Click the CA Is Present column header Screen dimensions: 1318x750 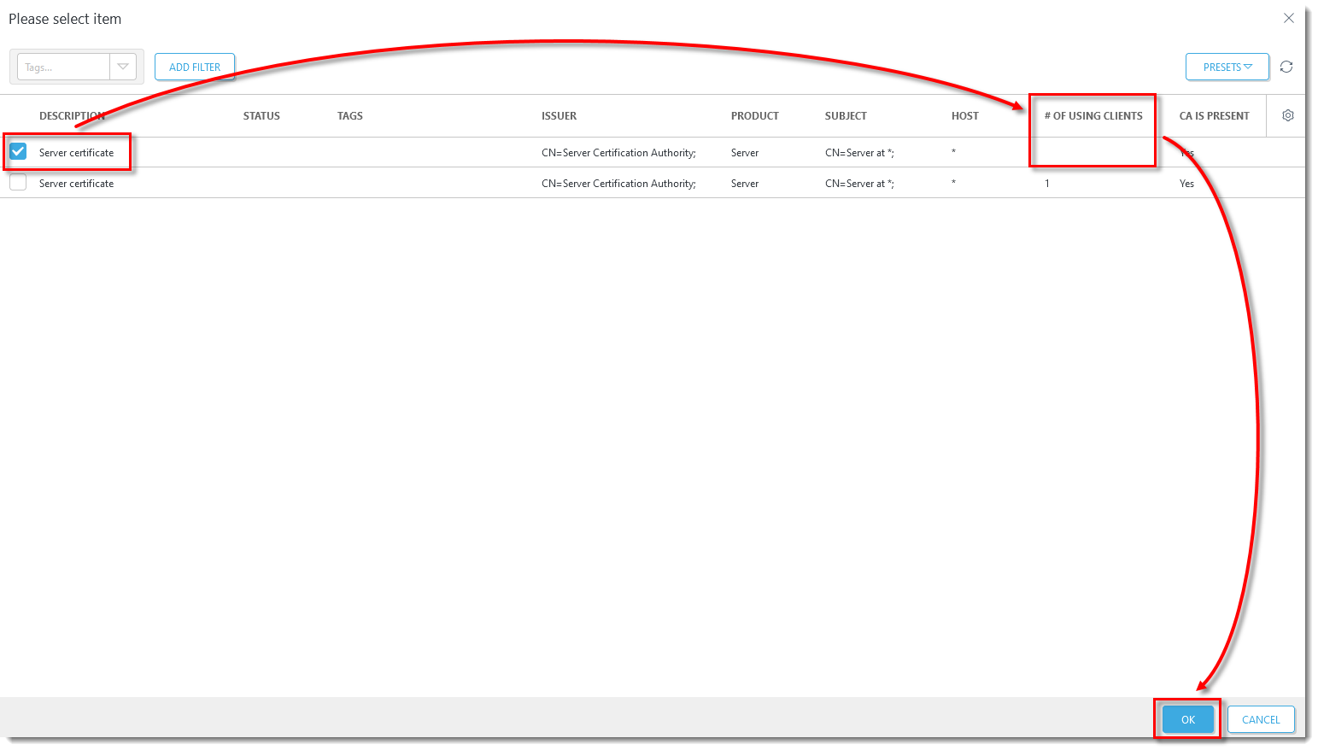coord(1215,116)
